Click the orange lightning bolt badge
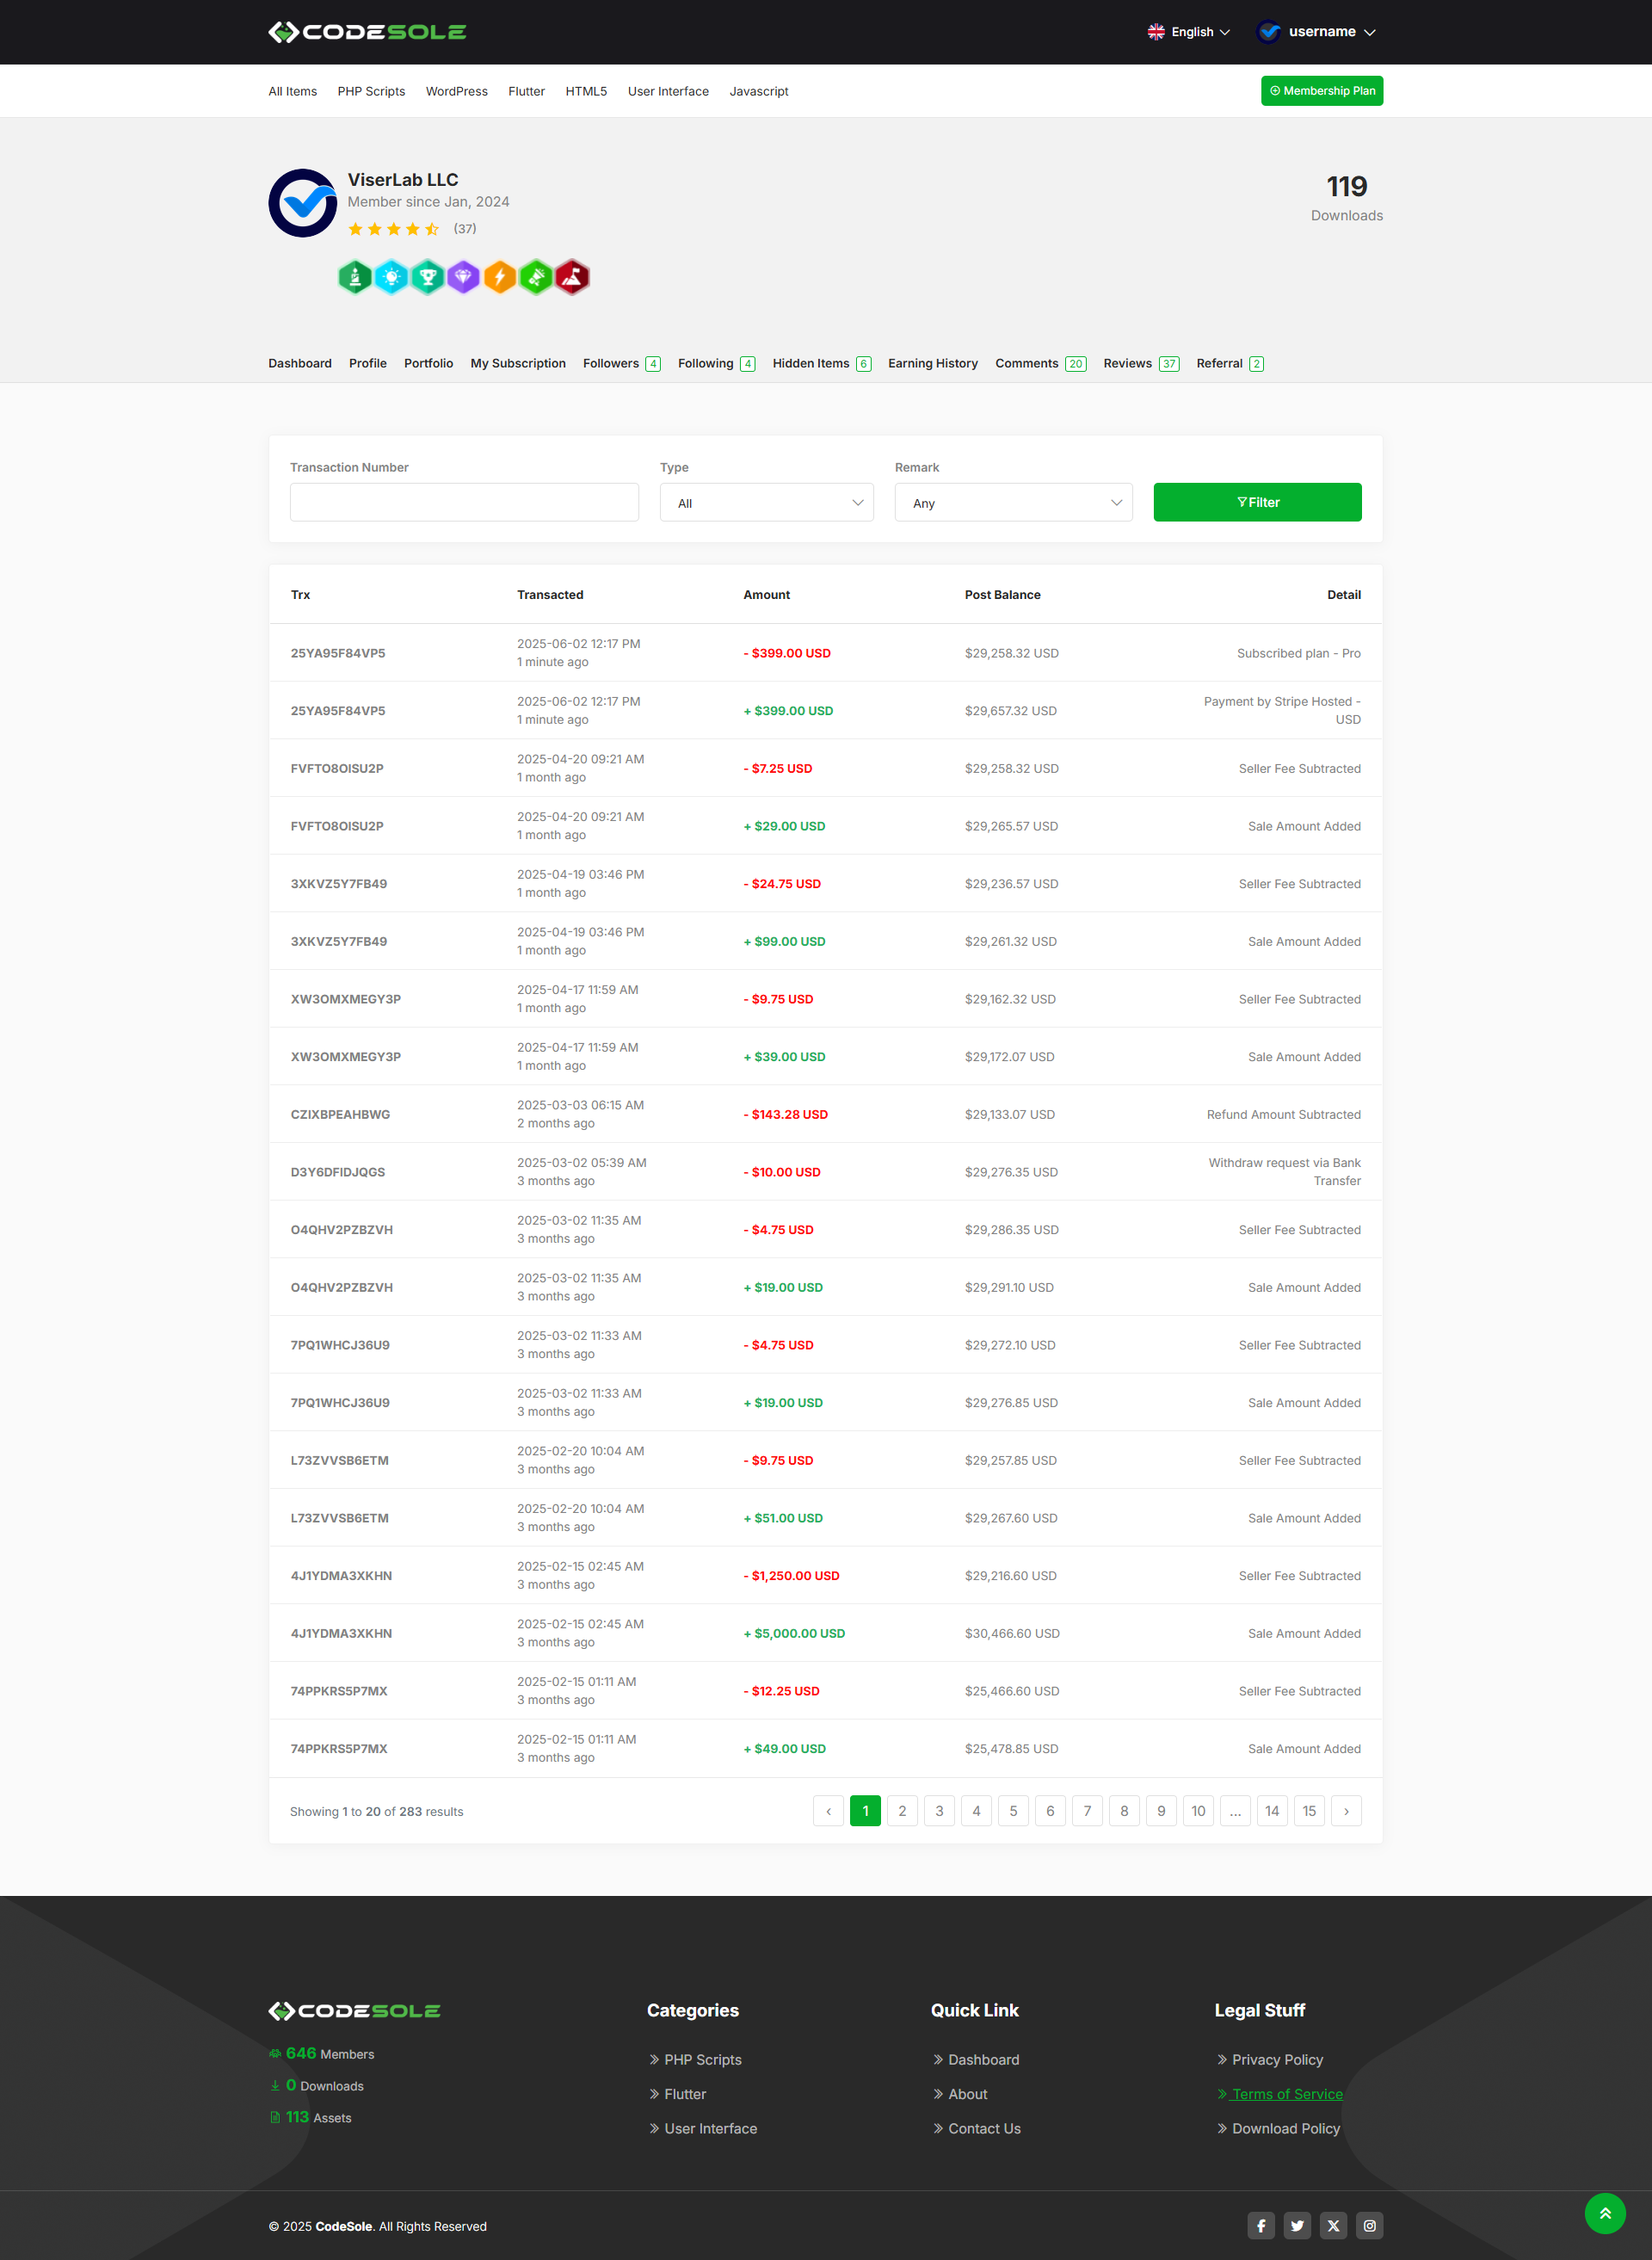This screenshot has width=1652, height=2260. (x=499, y=277)
